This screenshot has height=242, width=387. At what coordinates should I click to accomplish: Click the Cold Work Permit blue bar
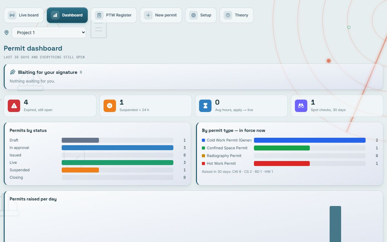tap(310, 140)
